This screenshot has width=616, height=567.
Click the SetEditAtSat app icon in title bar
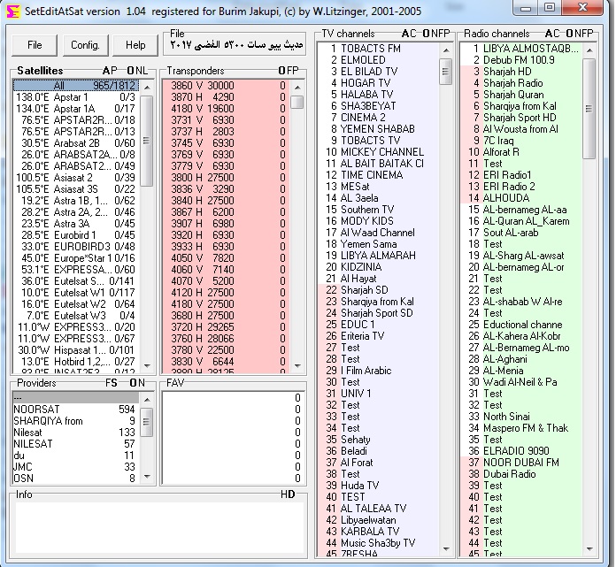click(x=15, y=10)
